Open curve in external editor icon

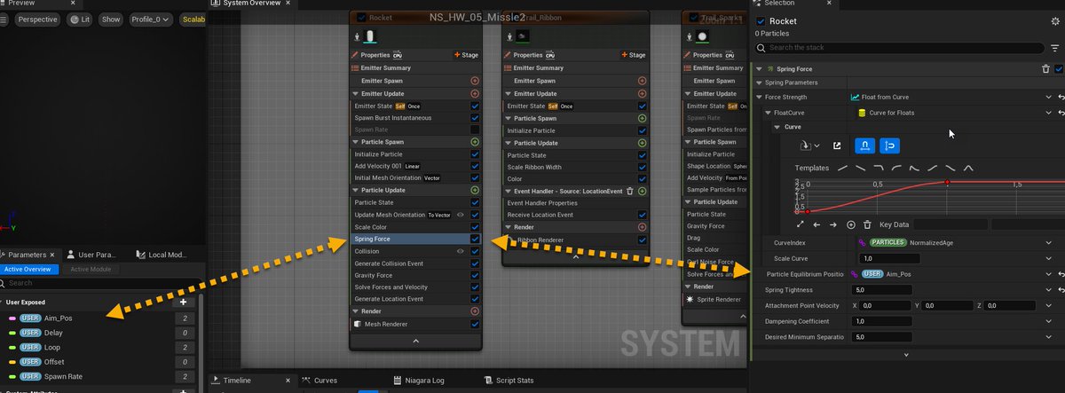(x=836, y=145)
